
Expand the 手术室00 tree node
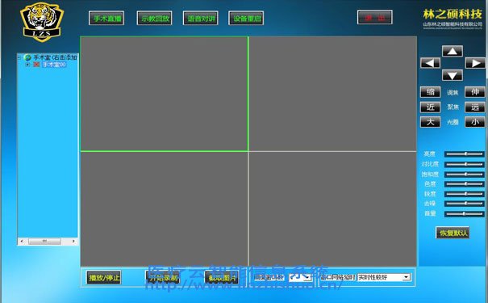[27, 65]
